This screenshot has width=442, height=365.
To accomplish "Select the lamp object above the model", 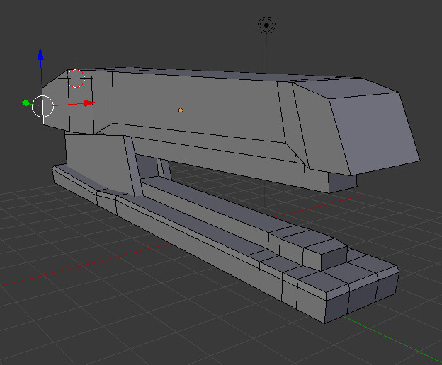I will [x=266, y=25].
